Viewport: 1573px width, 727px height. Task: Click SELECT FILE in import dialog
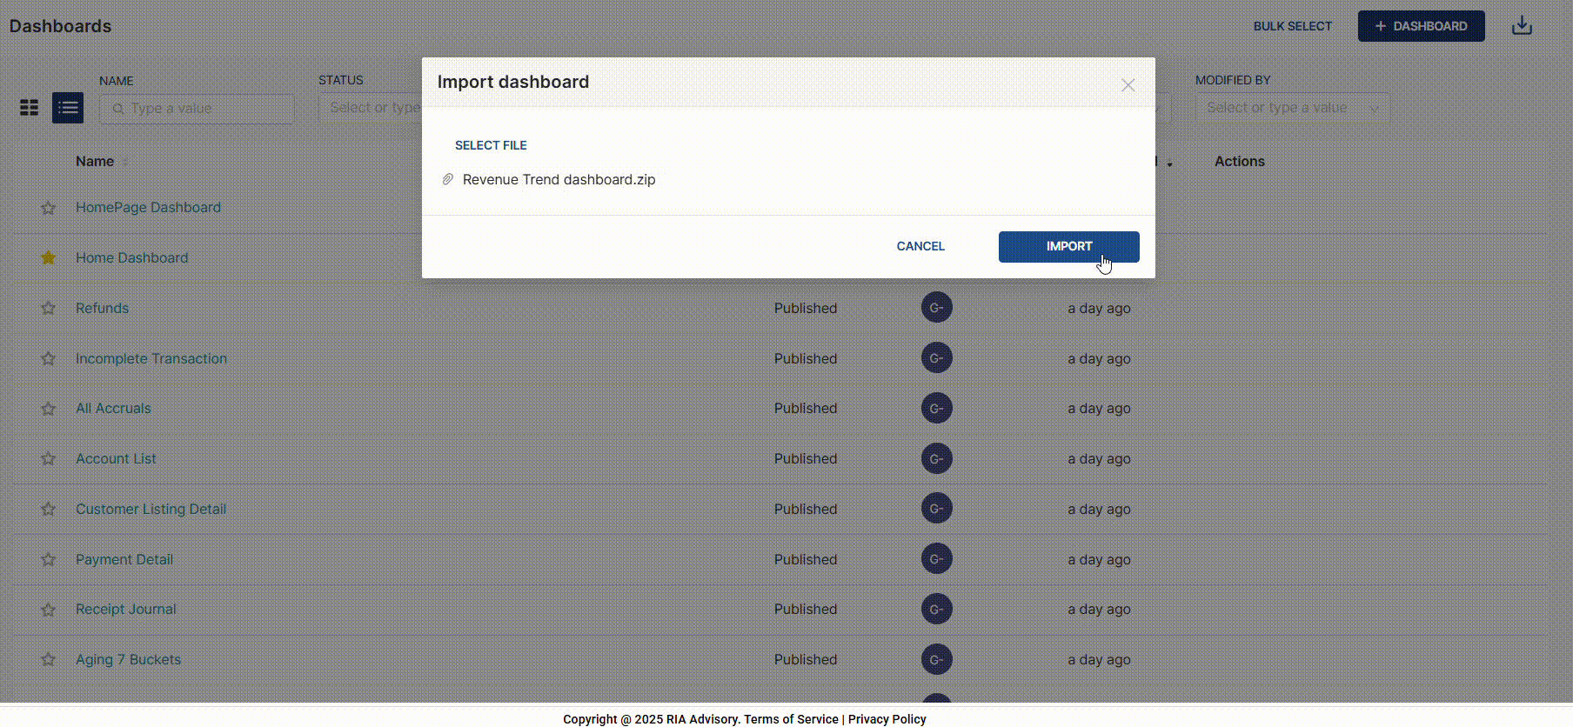pyautogui.click(x=491, y=145)
